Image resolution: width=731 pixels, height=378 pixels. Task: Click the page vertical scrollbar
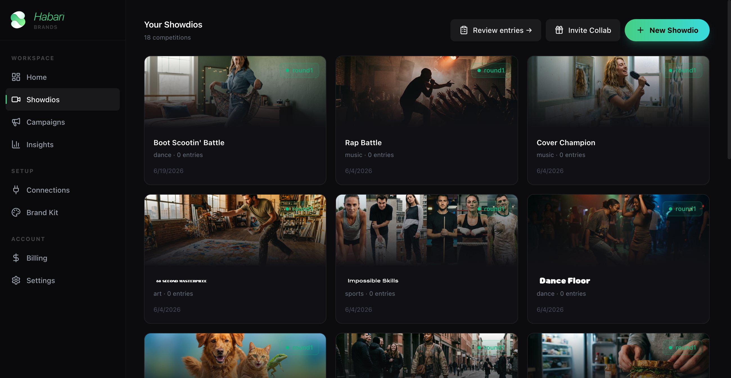[729, 79]
